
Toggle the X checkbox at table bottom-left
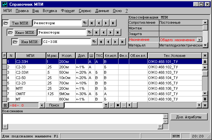tap(4, 105)
